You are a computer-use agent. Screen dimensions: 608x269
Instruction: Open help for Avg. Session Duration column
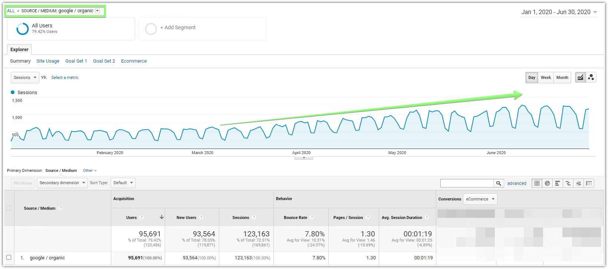coord(427,217)
